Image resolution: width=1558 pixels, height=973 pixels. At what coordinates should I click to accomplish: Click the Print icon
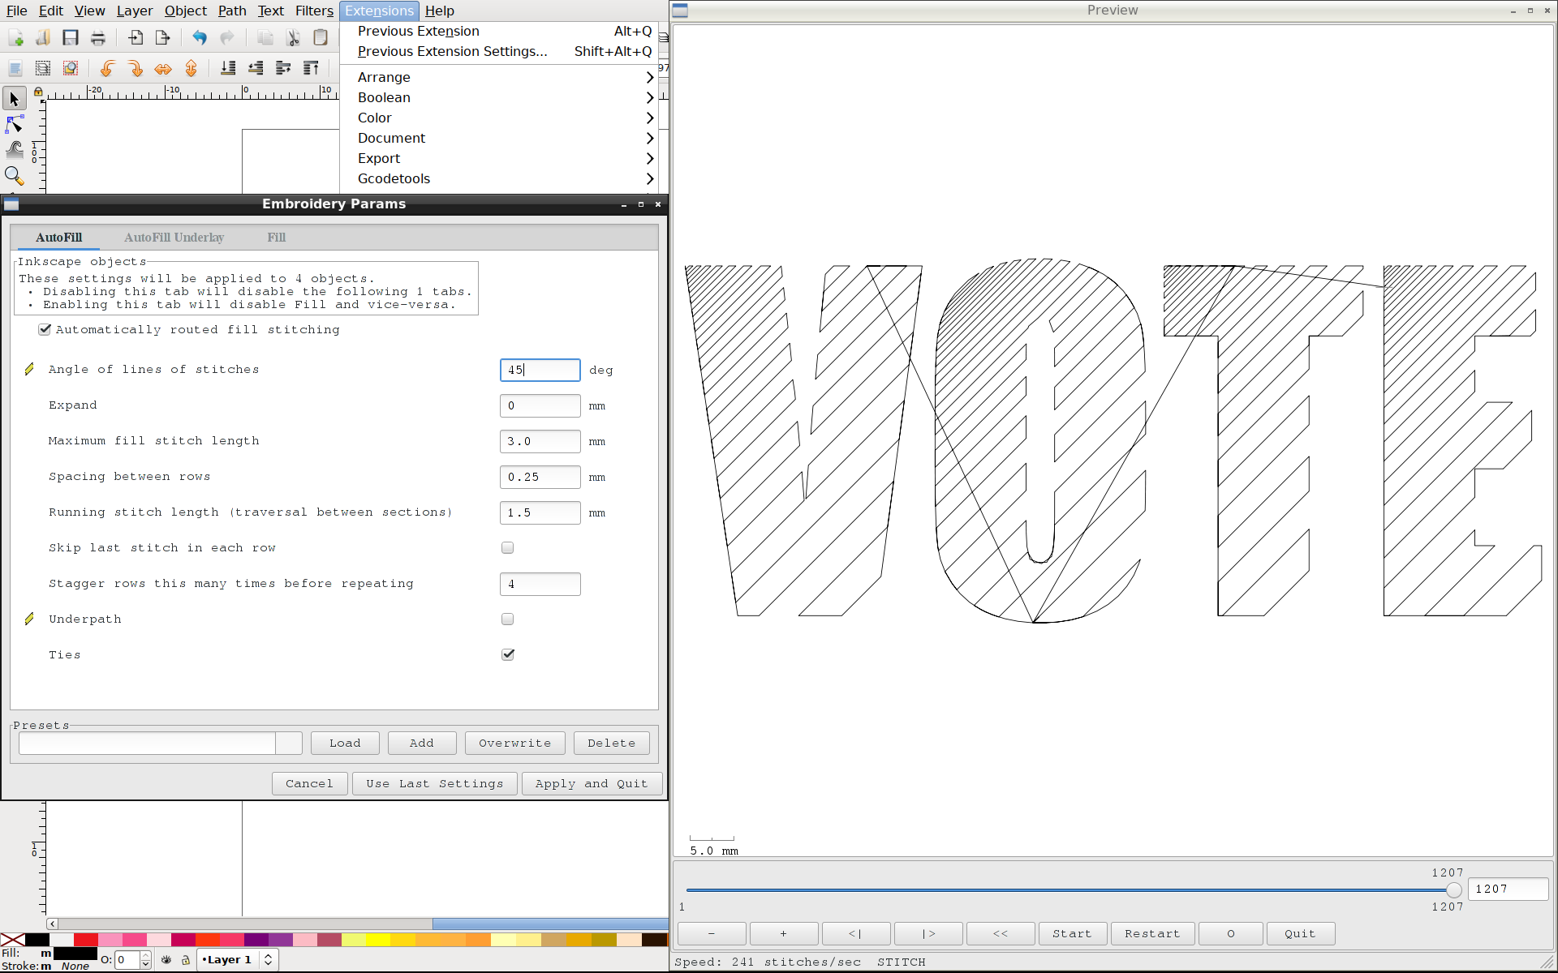click(x=98, y=37)
